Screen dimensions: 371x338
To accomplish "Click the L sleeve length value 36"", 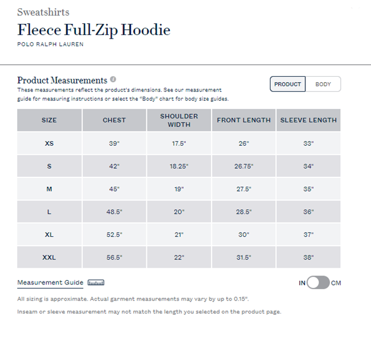I will point(309,212).
